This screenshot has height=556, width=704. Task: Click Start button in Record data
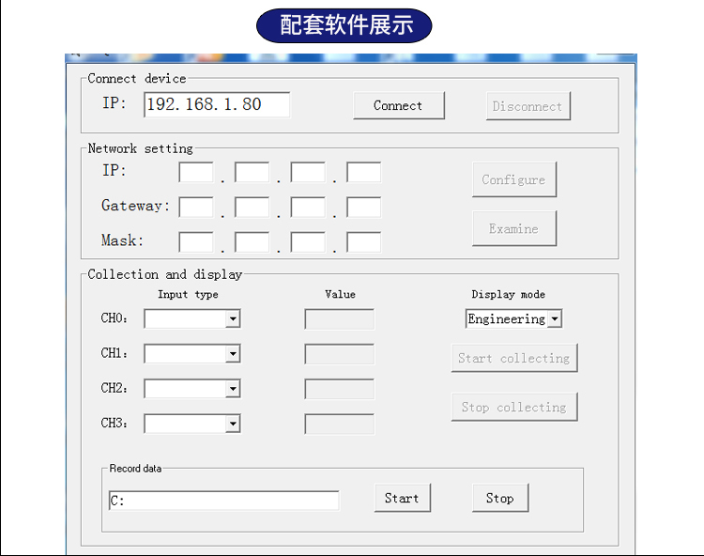click(403, 498)
